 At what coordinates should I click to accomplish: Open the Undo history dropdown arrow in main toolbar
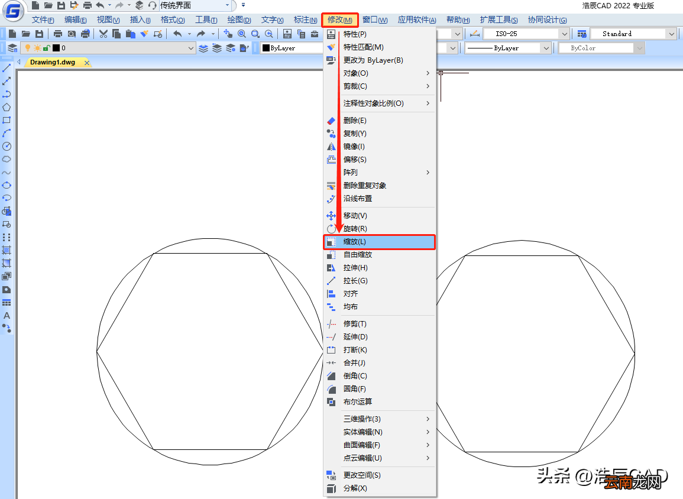(x=189, y=34)
